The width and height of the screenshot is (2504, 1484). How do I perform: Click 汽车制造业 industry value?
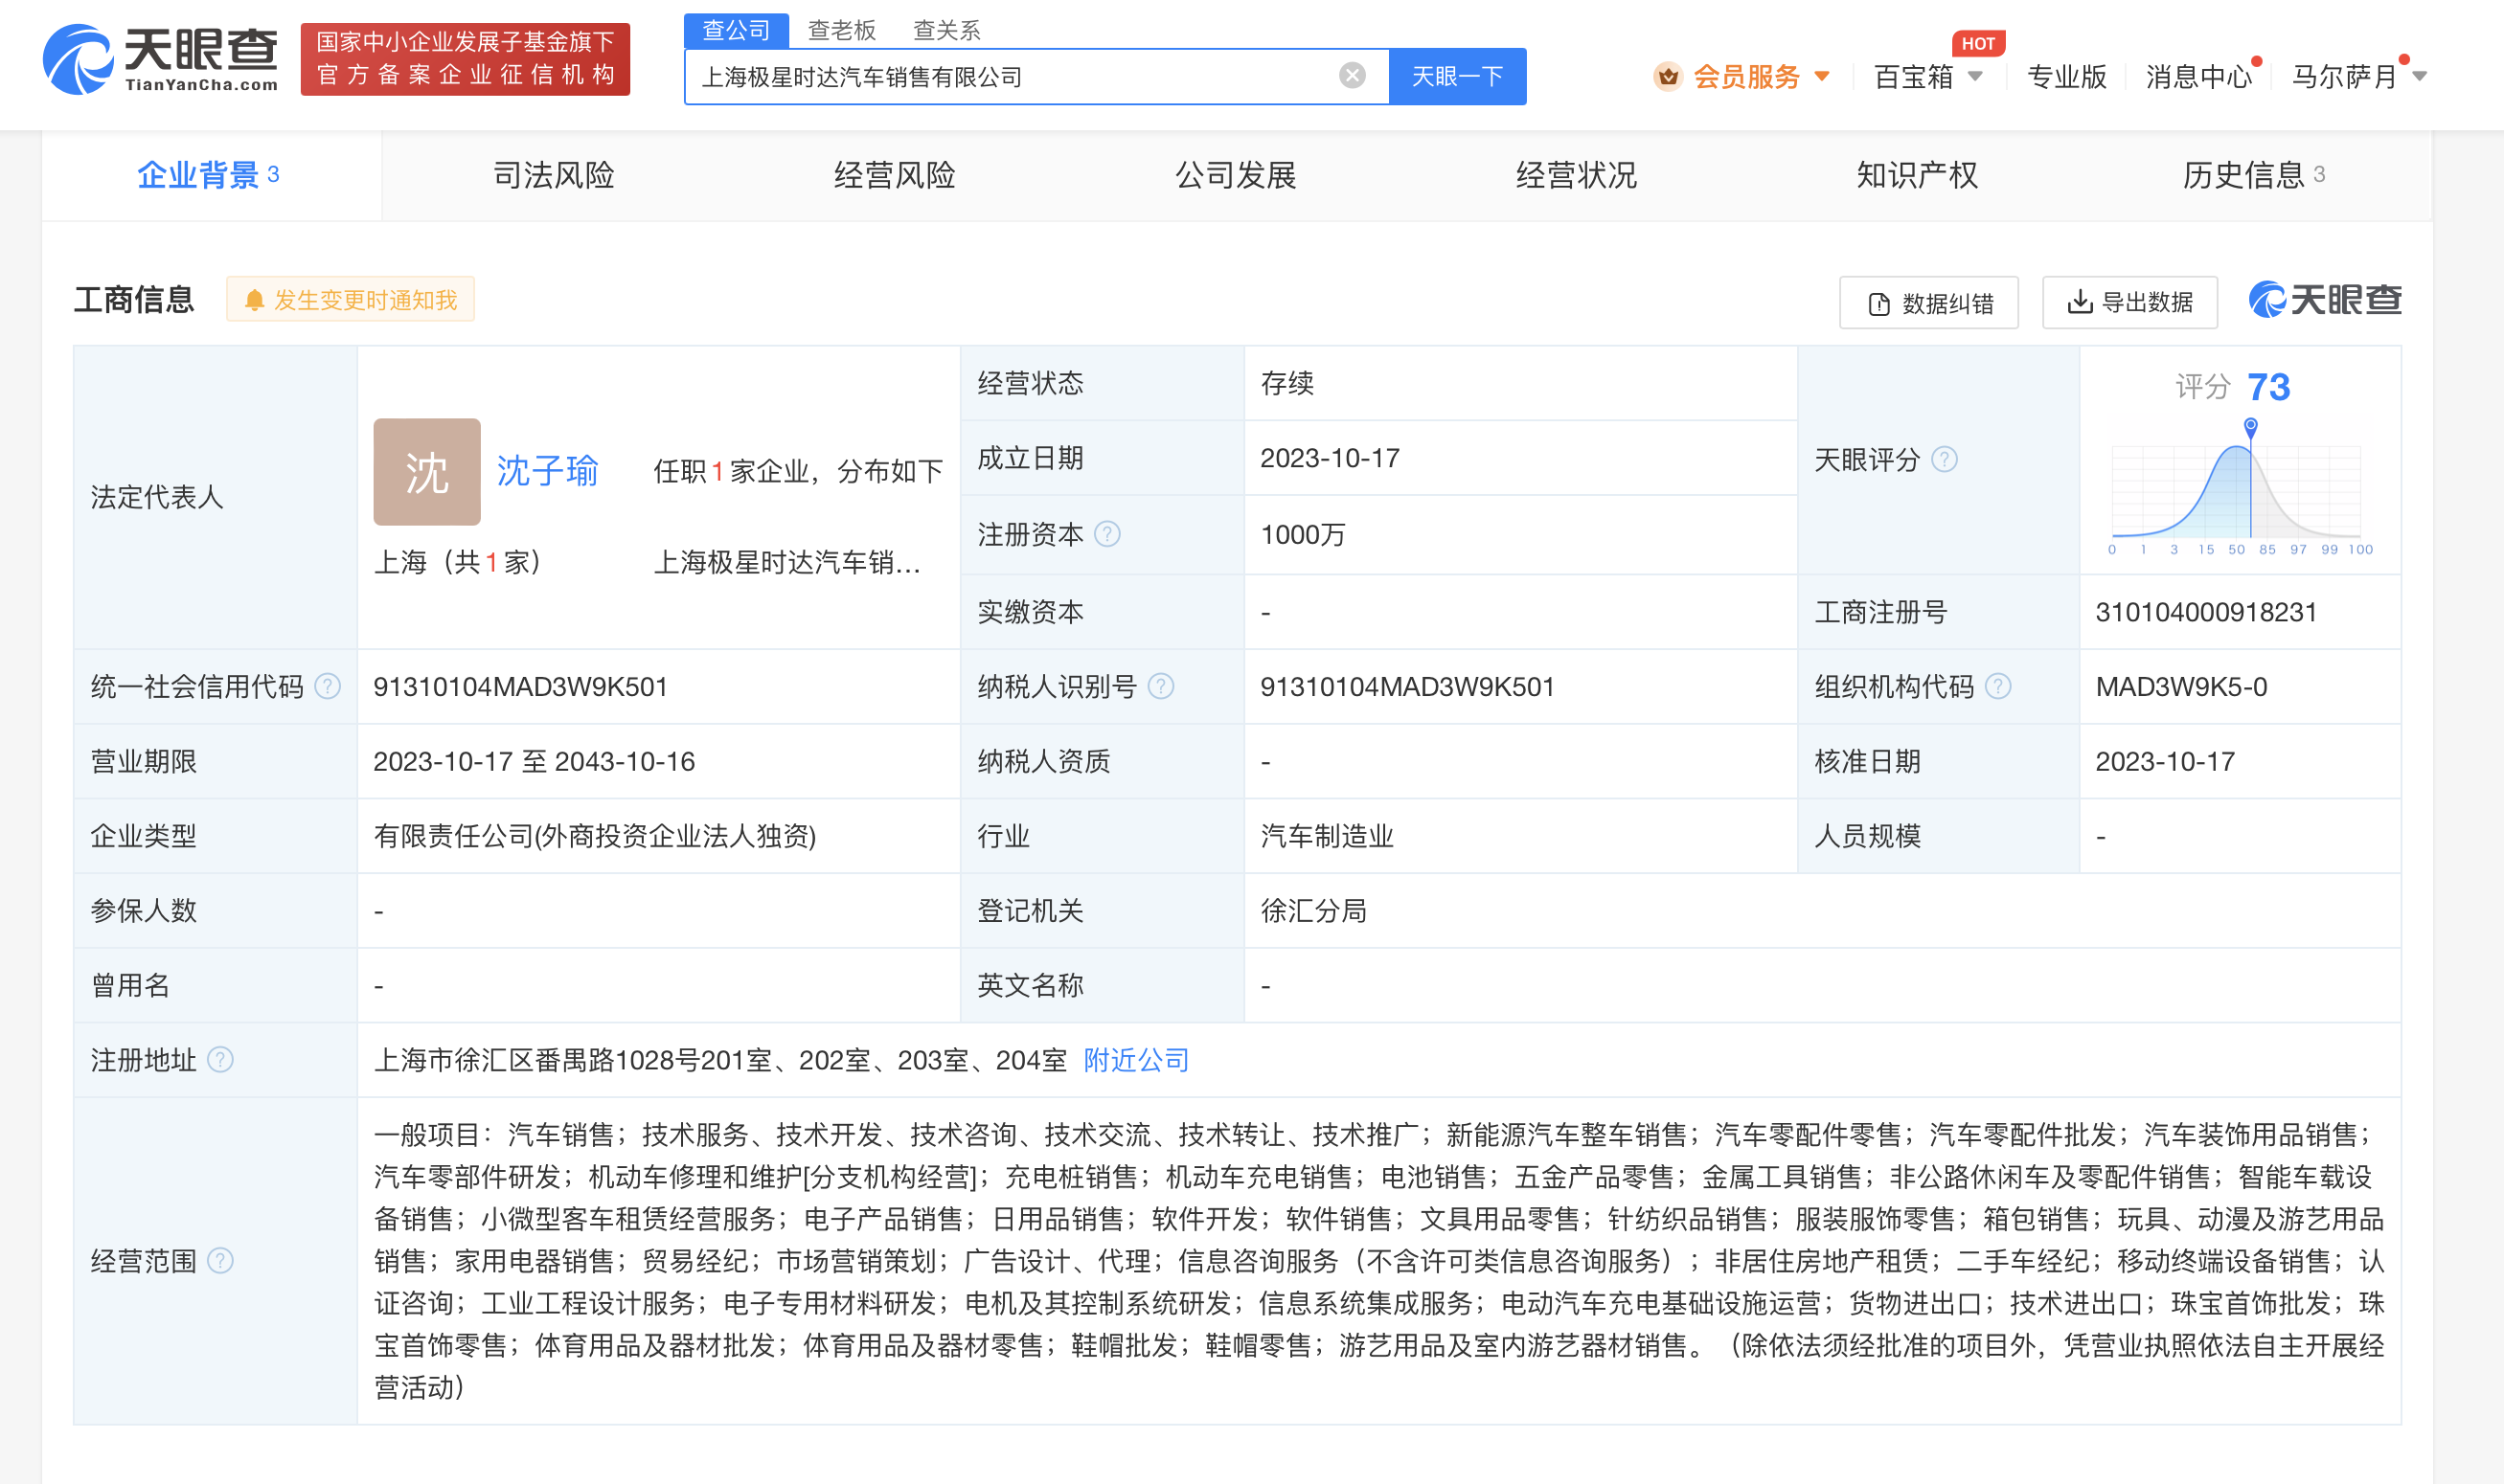[1327, 836]
